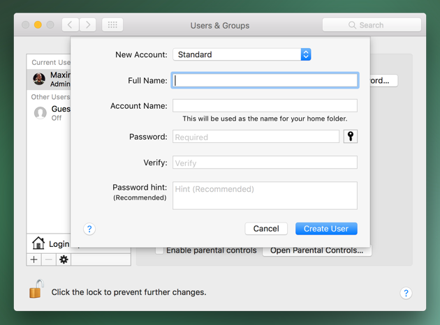Go back with the left chevron
This screenshot has width=440, height=325.
[x=70, y=25]
